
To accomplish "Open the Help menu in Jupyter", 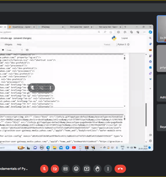I will point(19,44).
